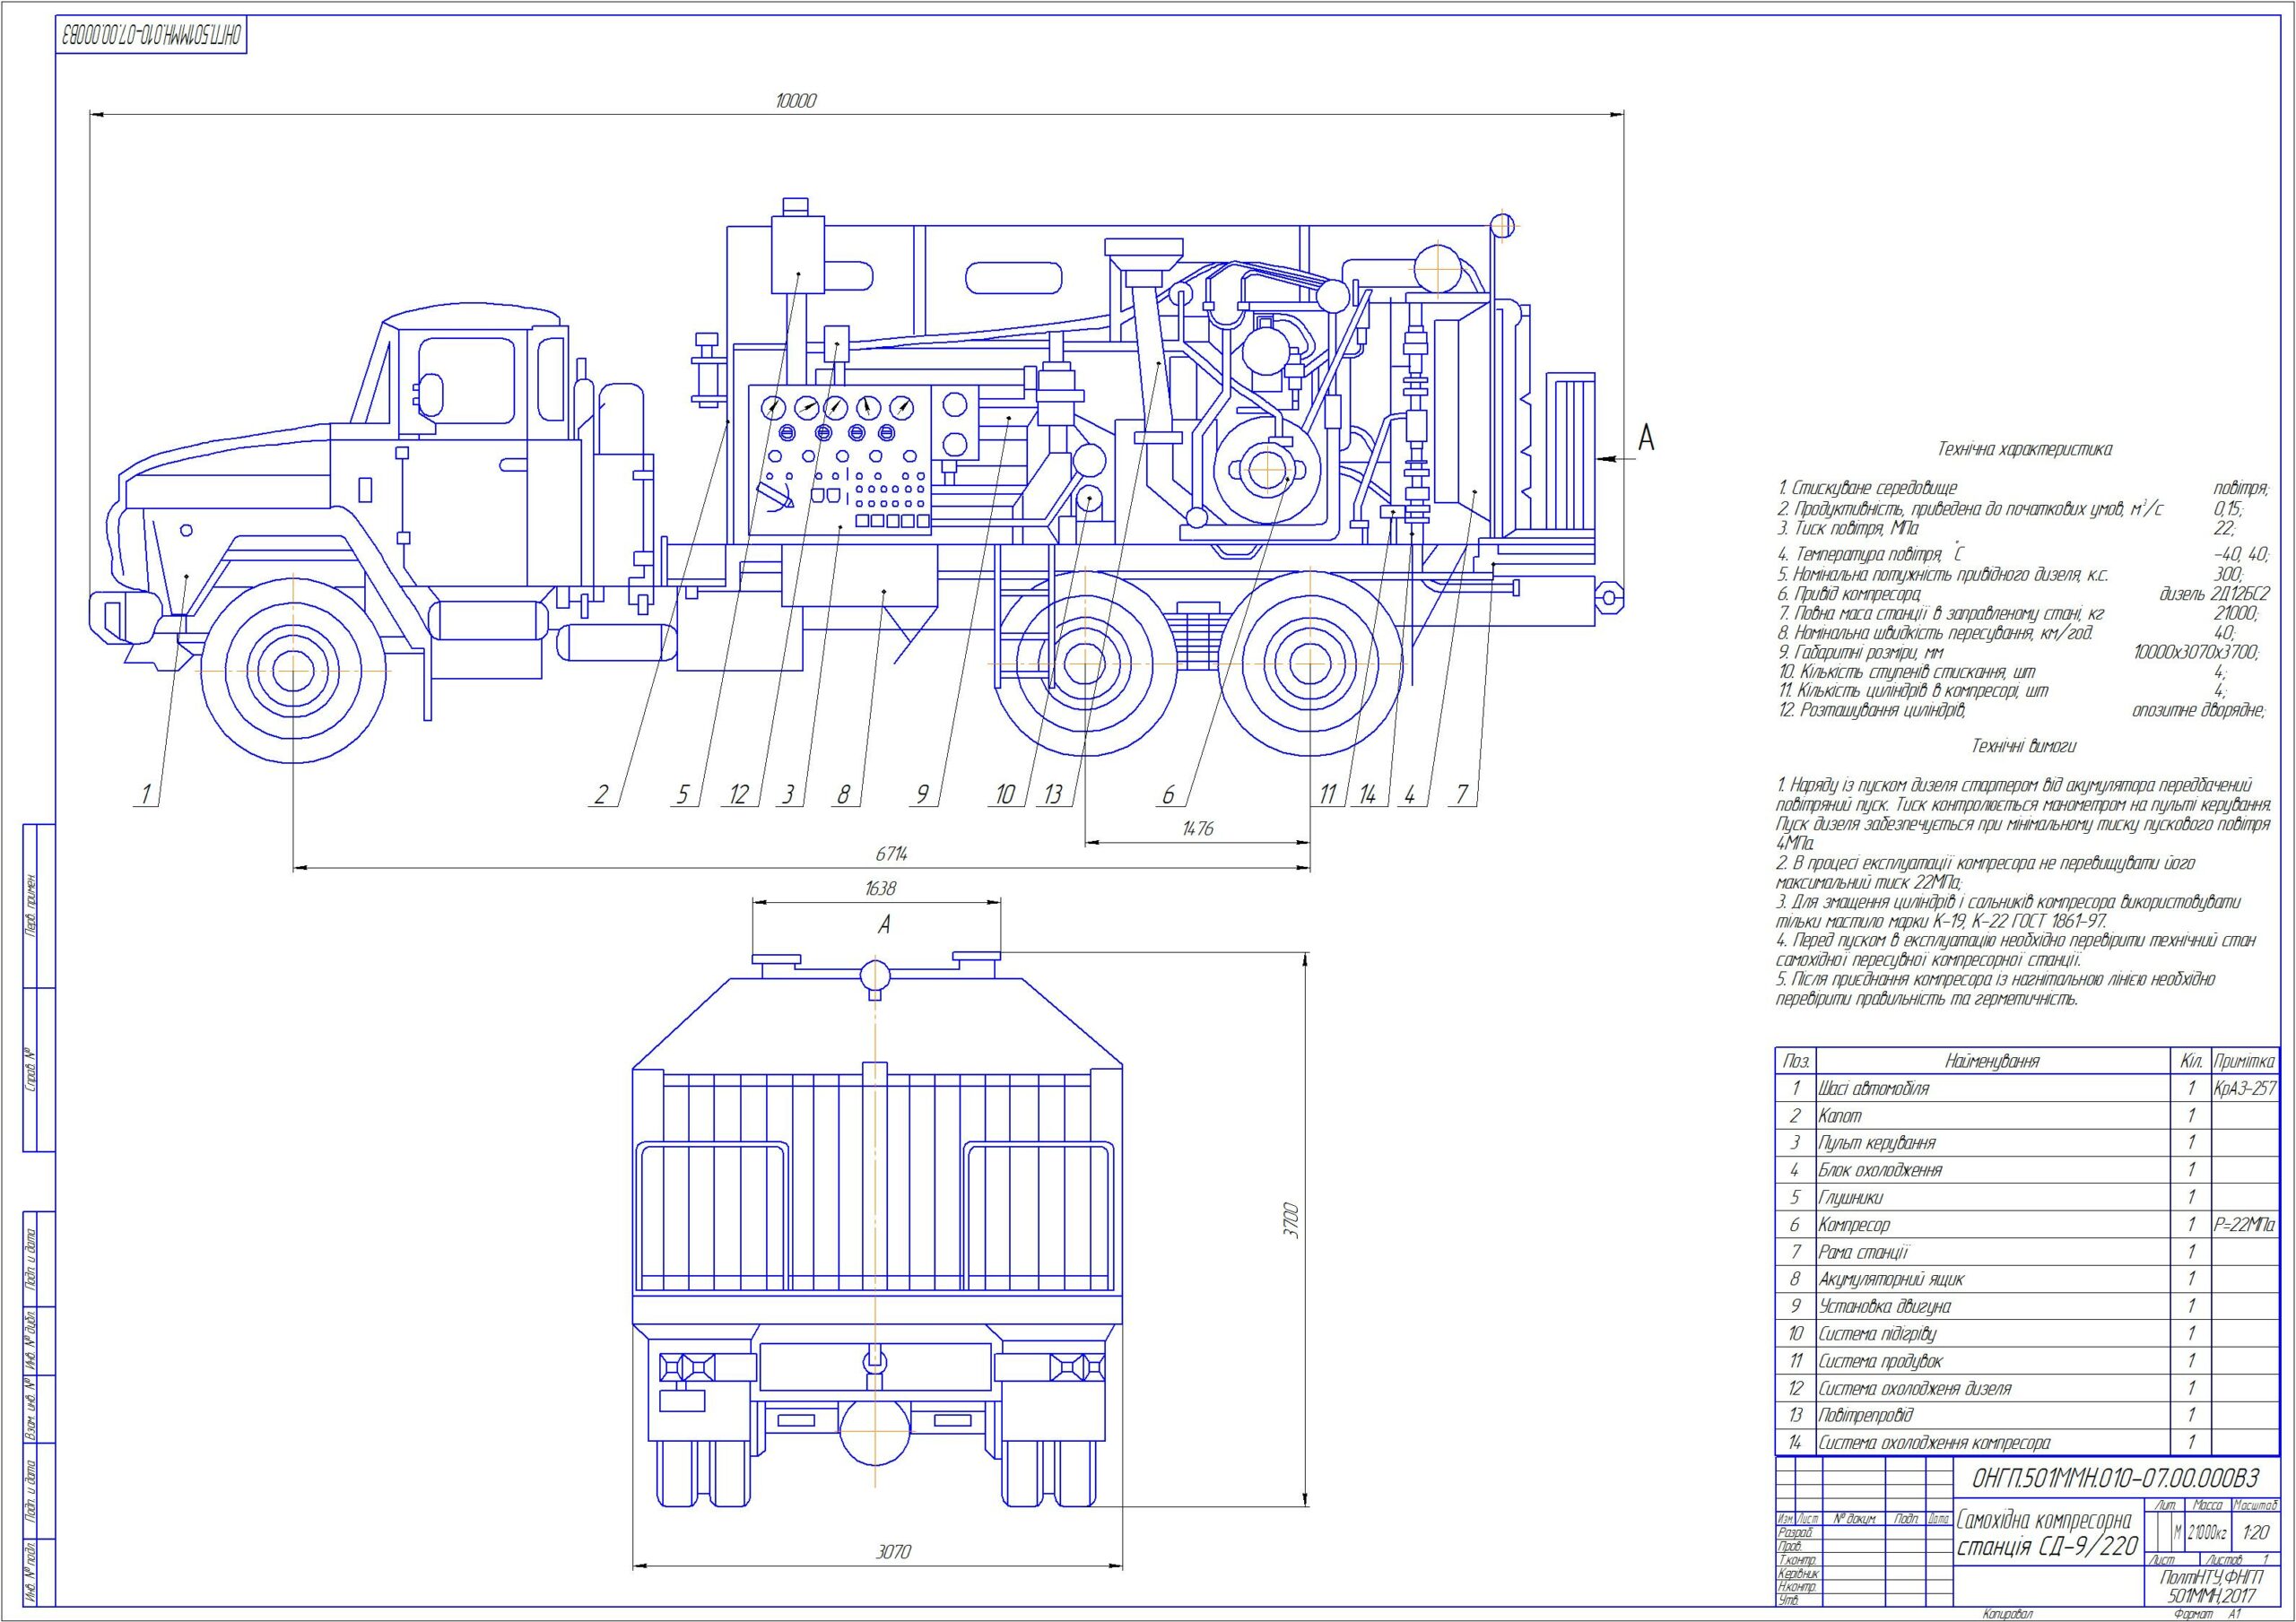
Task: Click the 'Шасі автомобіля' row in parts table
Action: point(2026,1089)
